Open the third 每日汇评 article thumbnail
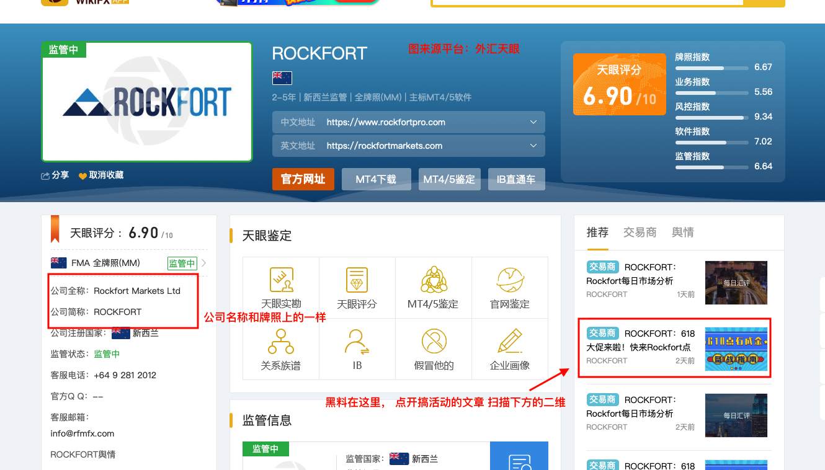 coord(736,415)
